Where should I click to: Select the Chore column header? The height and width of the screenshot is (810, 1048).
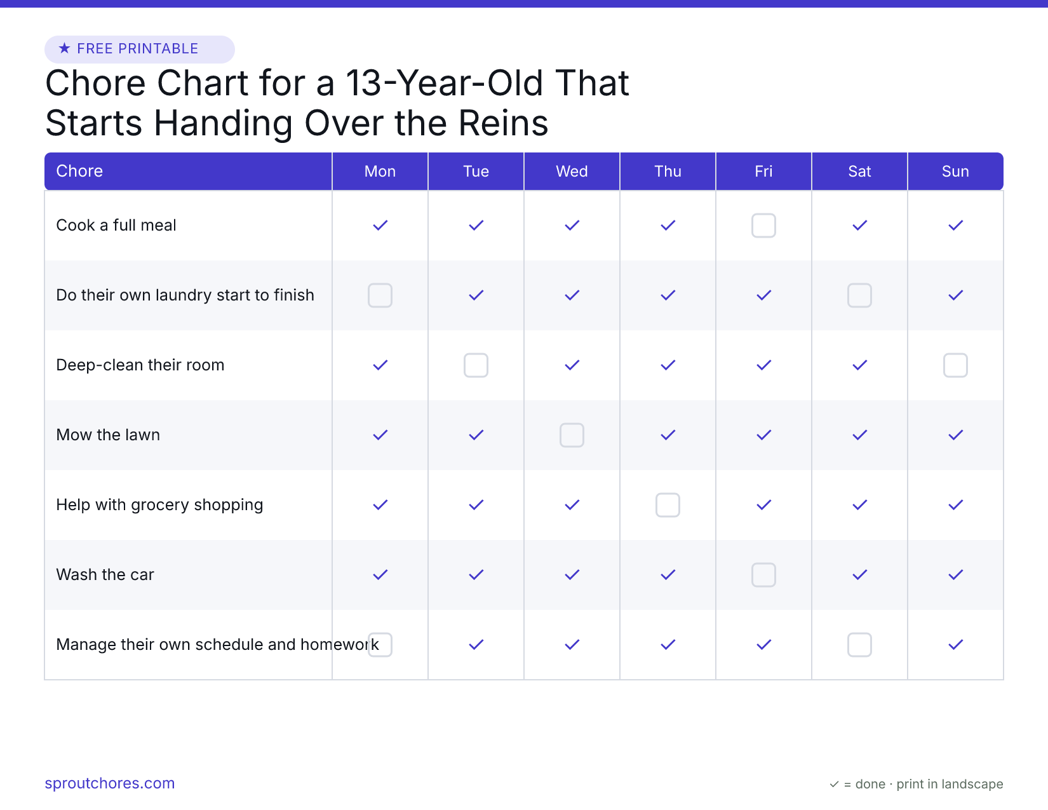pyautogui.click(x=188, y=171)
